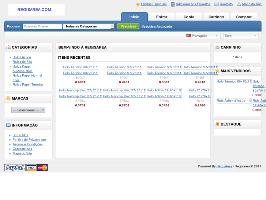Click the Adicionar aos Favoritos link
Image resolution: width=266 pixels, height=200 pixels.
point(193,4)
